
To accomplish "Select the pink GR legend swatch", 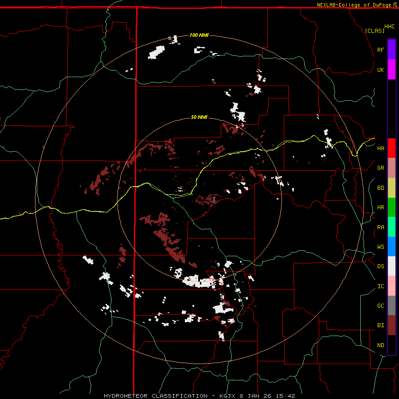I will [391, 168].
